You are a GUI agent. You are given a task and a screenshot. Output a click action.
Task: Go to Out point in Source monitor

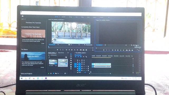click(x=77, y=50)
